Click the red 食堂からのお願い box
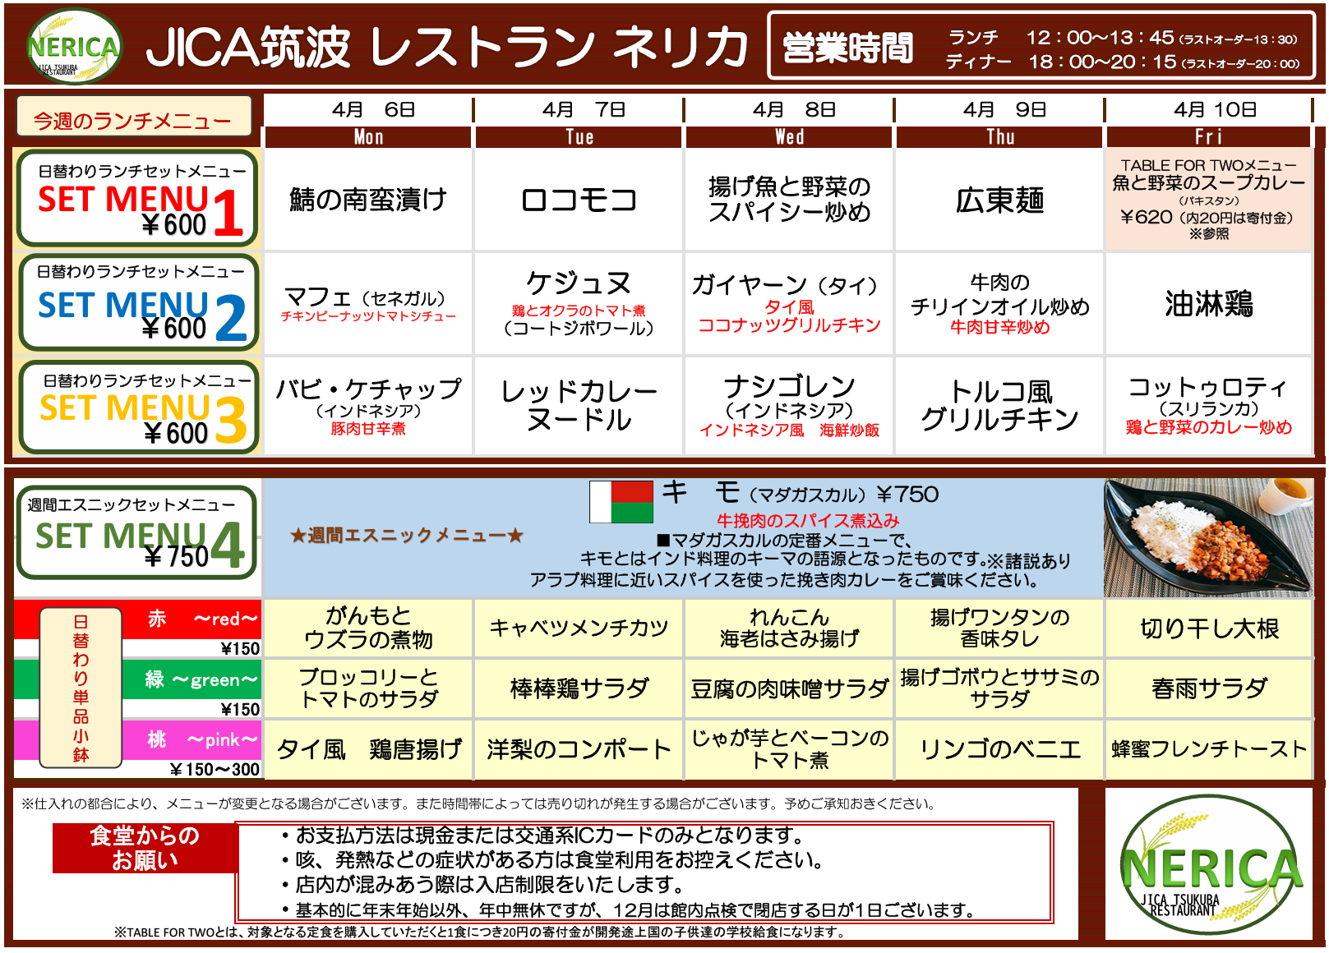1329x953 pixels. click(145, 848)
